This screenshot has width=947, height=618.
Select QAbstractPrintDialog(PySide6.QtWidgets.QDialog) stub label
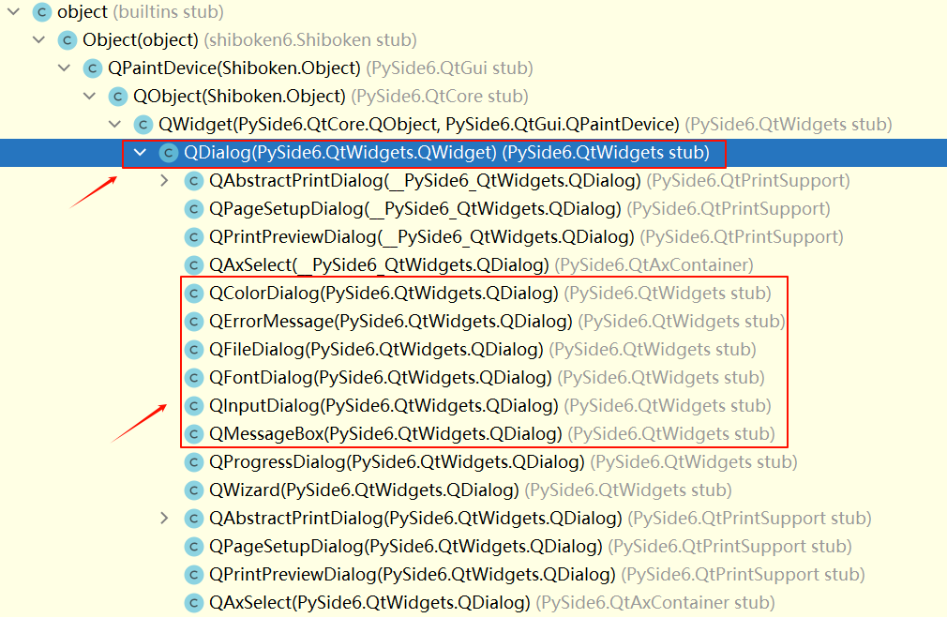pos(415,519)
